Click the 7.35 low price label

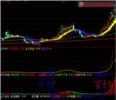click(x=38, y=45)
